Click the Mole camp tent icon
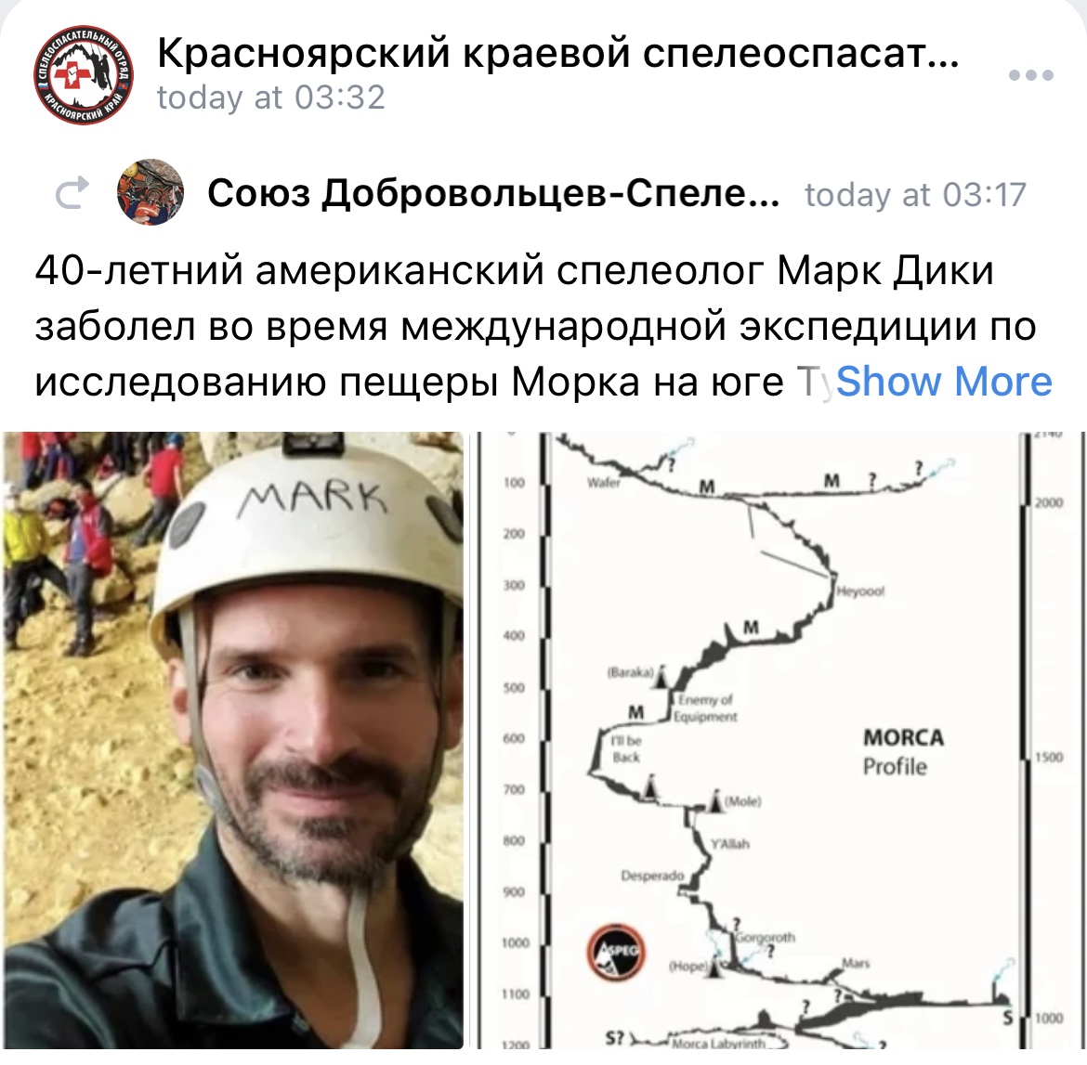The width and height of the screenshot is (1087, 1065). coord(716,800)
